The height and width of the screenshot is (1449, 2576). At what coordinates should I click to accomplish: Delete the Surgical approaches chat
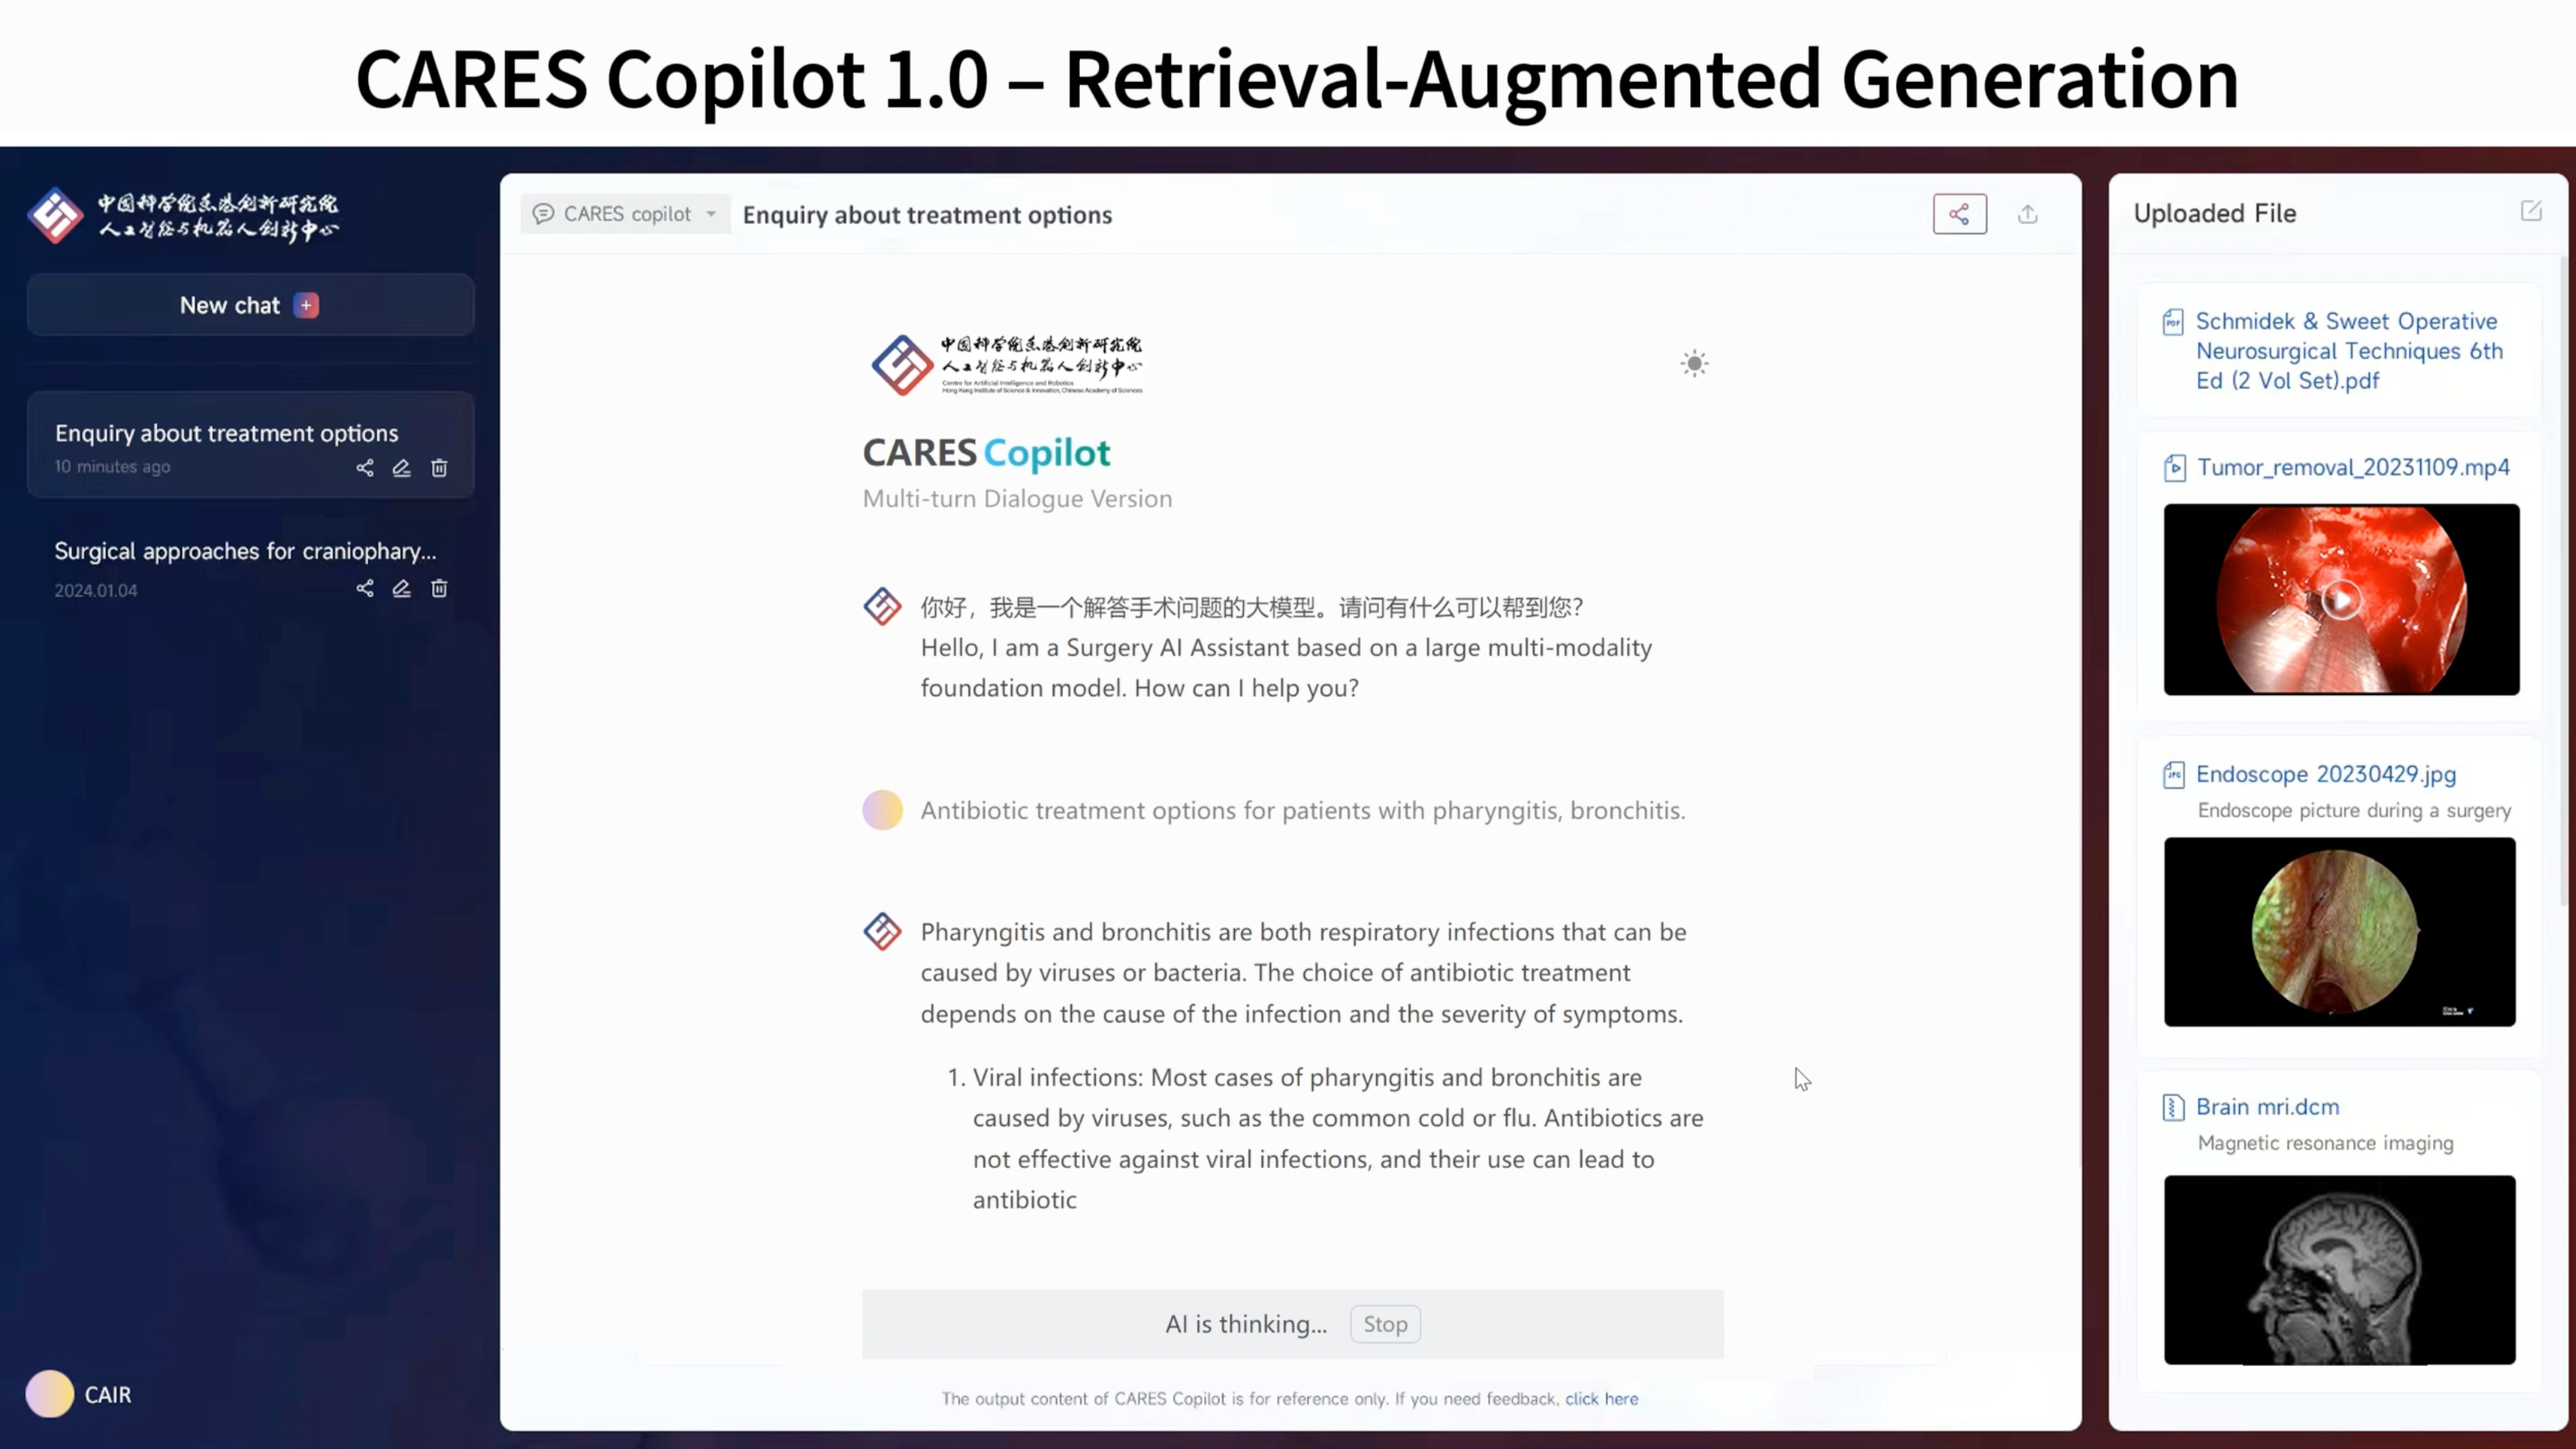tap(439, 589)
